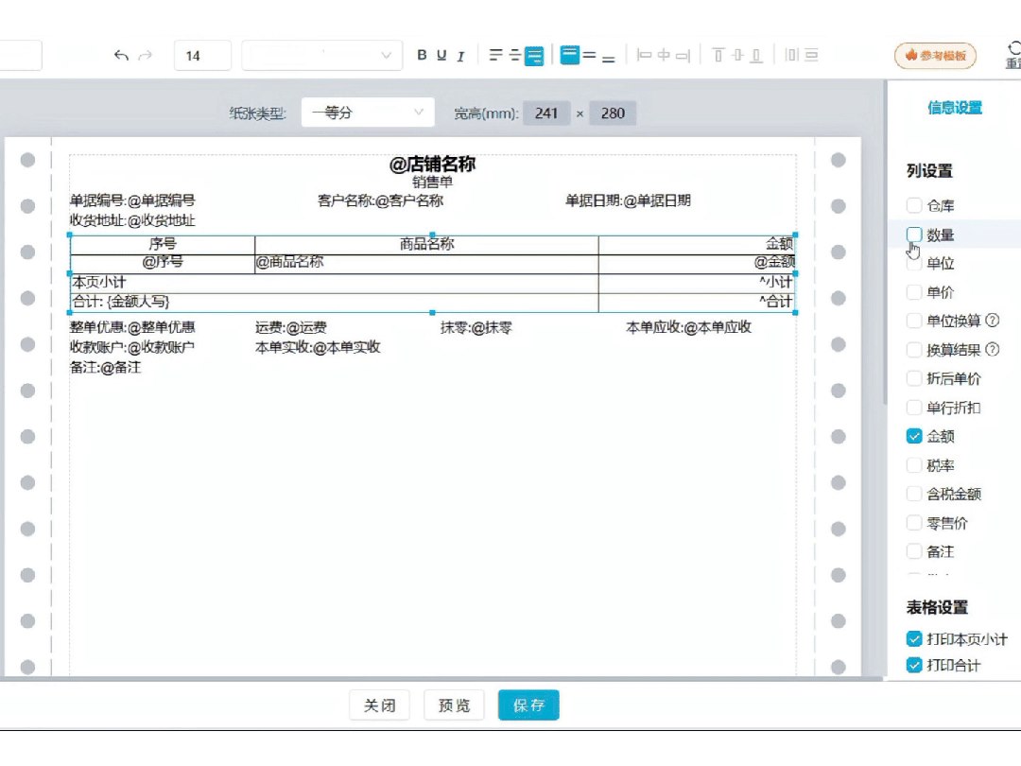Select the 运费:@运费 field

click(x=291, y=327)
